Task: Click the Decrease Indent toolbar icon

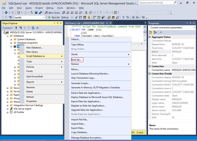Action: pyautogui.click(x=133, y=17)
